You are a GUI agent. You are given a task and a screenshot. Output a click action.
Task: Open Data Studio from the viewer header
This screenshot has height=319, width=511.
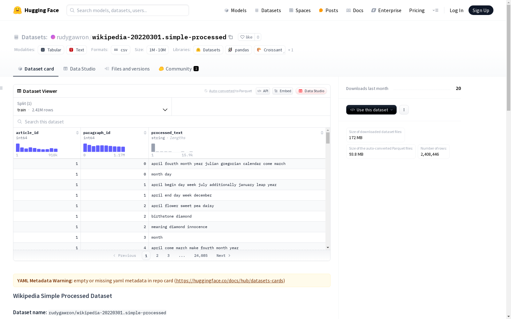[x=311, y=91]
